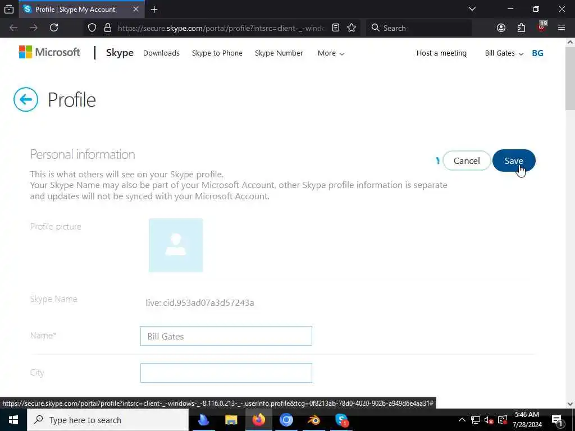Image resolution: width=575 pixels, height=431 pixels.
Task: Open the Bill Gates account dropdown
Action: tap(504, 53)
